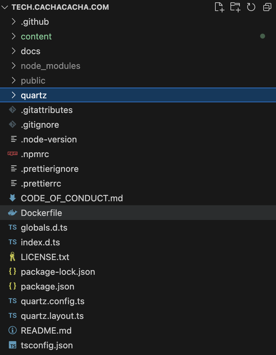Open the package.json file
The image size is (276, 355).
48,286
